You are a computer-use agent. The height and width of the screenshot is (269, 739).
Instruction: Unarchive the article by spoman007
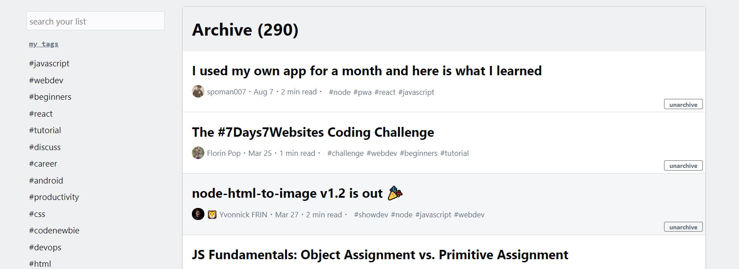(683, 104)
